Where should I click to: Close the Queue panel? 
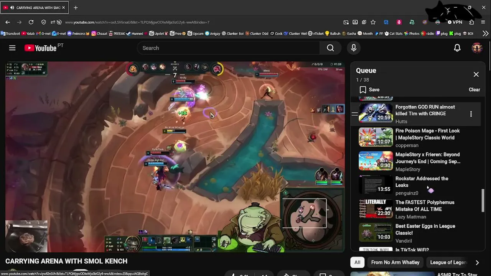coord(476,74)
